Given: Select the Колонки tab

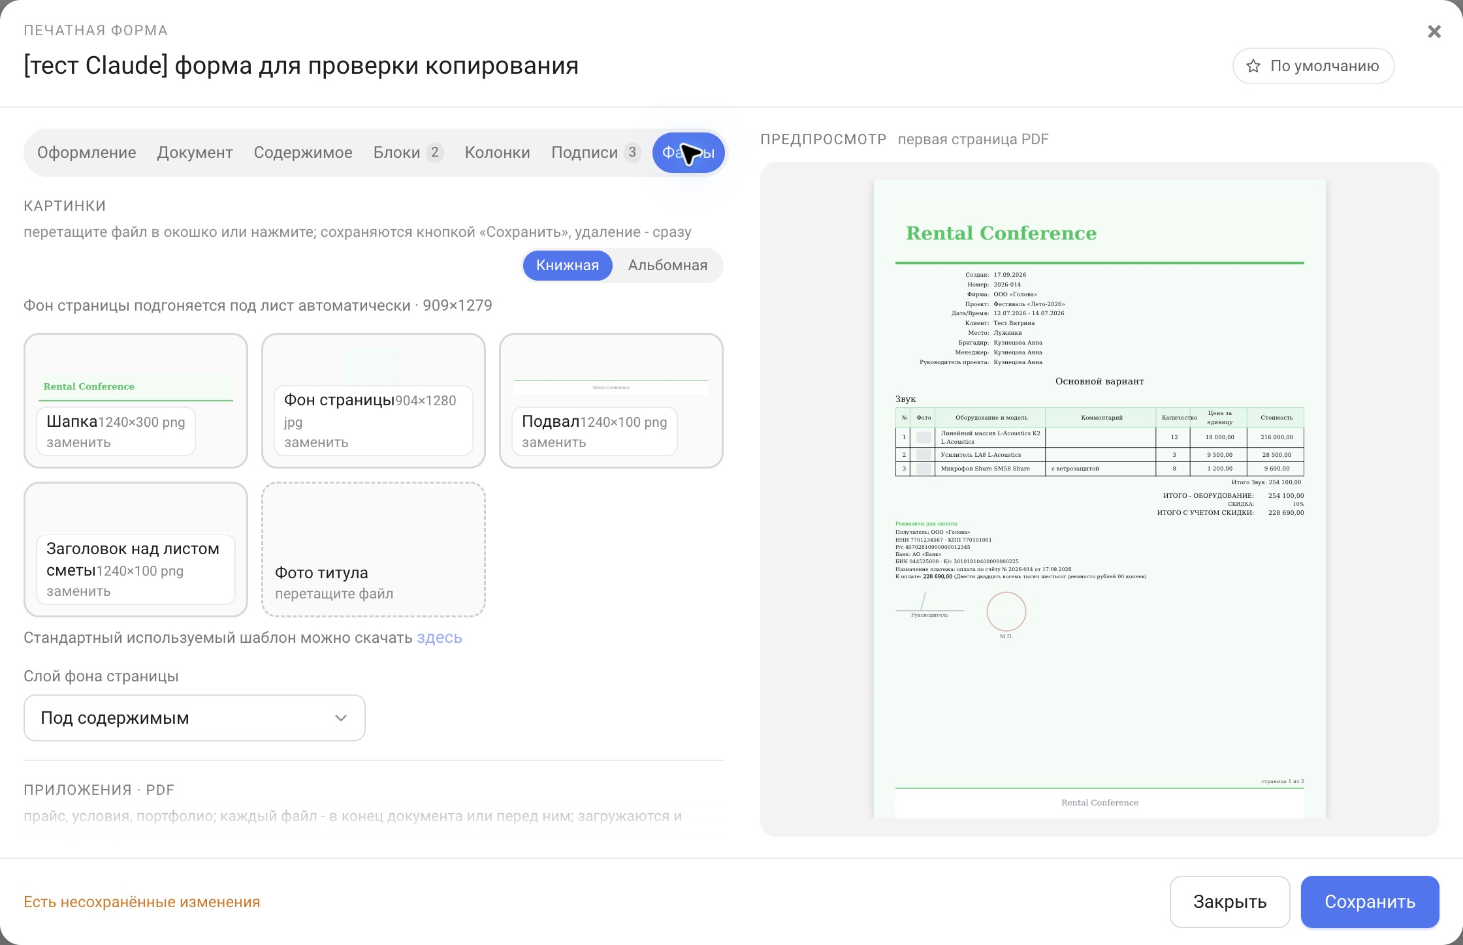Looking at the screenshot, I should pos(497,153).
